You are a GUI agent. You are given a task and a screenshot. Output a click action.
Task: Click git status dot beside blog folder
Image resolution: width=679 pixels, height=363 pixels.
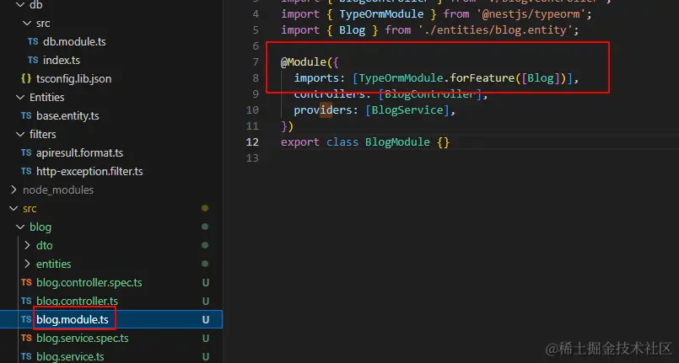[x=205, y=227]
